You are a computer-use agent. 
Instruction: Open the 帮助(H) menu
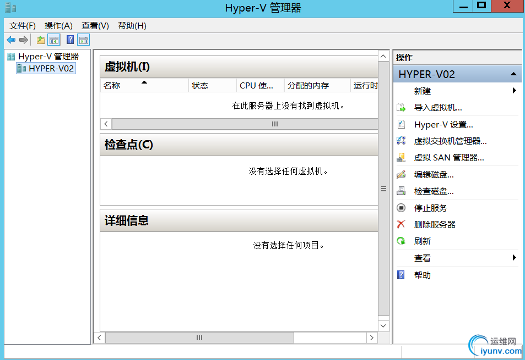tap(132, 26)
